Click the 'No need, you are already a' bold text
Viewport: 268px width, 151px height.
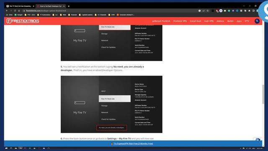(129, 67)
